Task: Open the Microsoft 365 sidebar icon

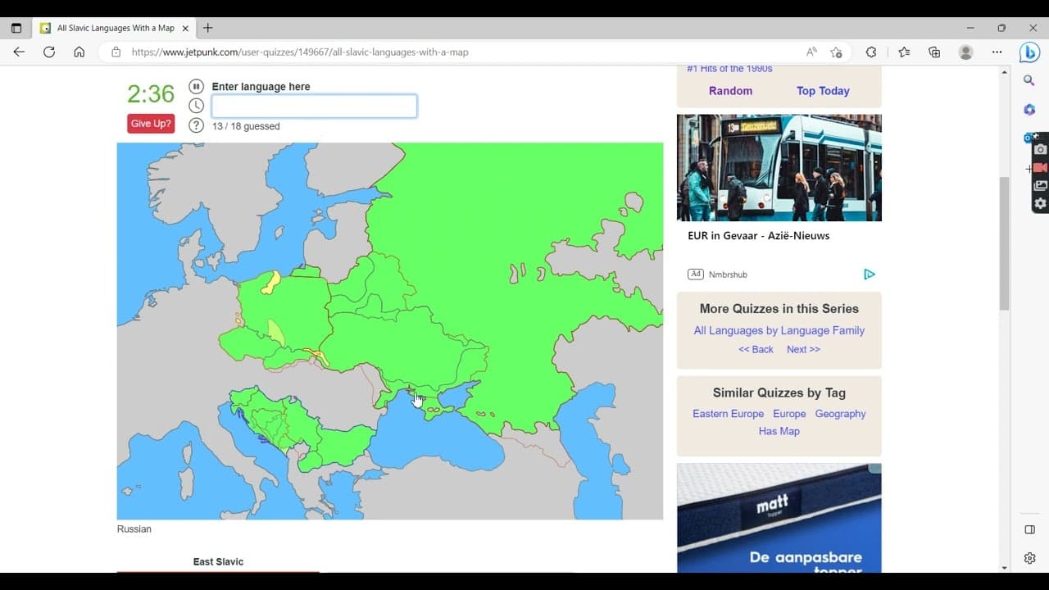Action: (1029, 110)
